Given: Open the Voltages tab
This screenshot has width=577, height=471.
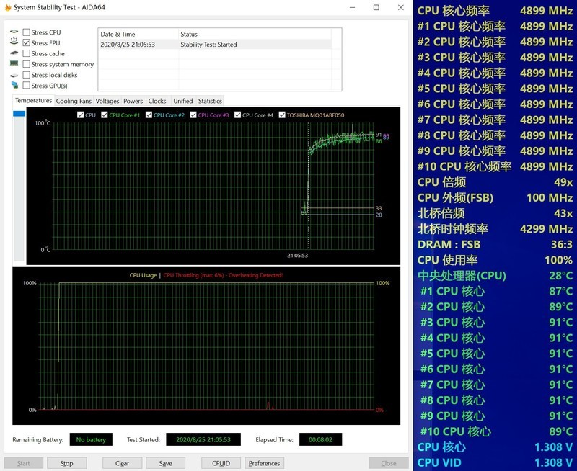Looking at the screenshot, I should tap(107, 102).
